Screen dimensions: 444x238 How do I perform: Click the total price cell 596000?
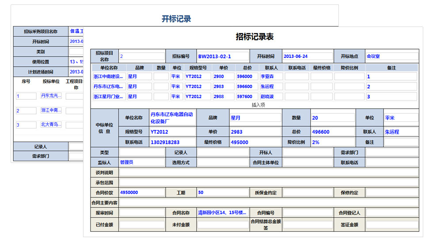pyautogui.click(x=247, y=76)
